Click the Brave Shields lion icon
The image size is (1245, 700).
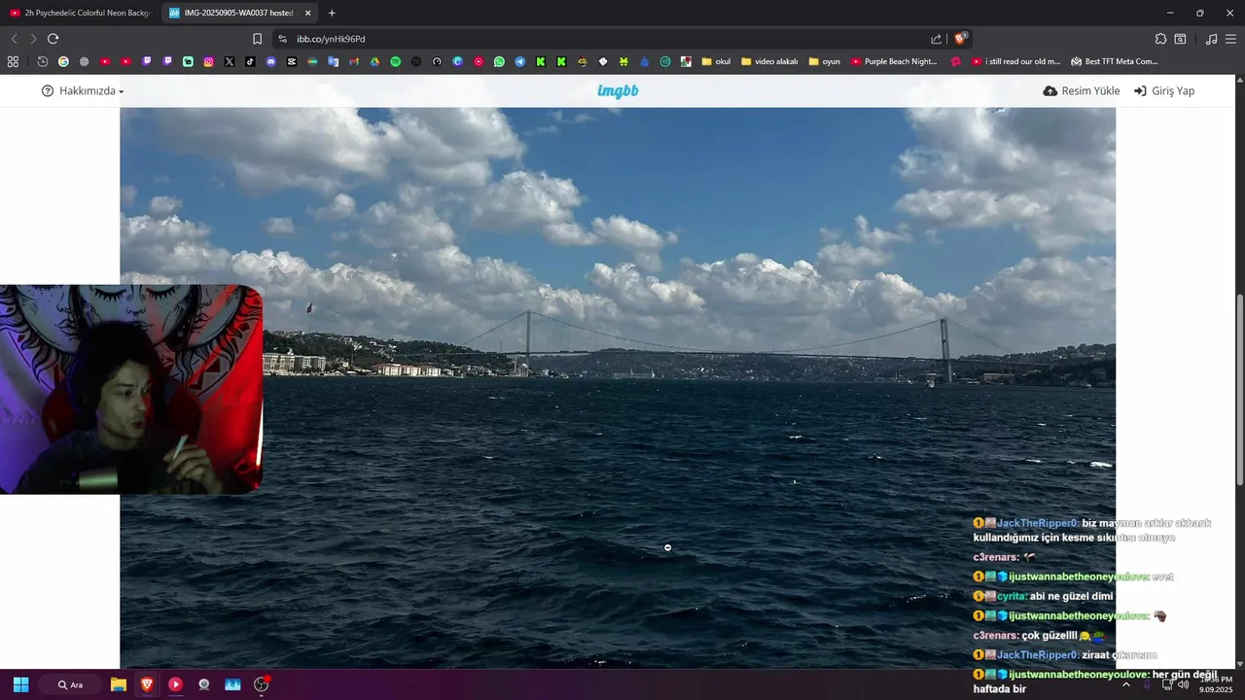click(960, 39)
